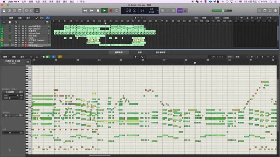The width and height of the screenshot is (280, 157).
Task: Open Smart Controls button
Action: 26,10
